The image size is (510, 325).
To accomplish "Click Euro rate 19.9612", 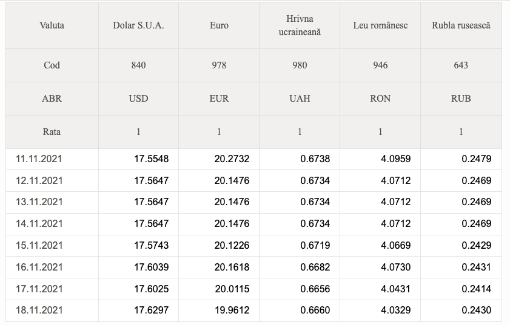I will 232,310.
